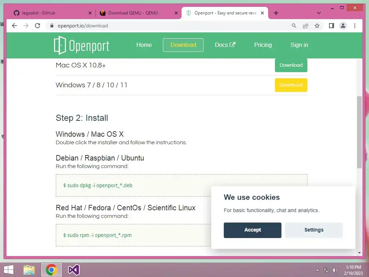This screenshot has width=369, height=277.
Task: Select the Download nav item
Action: pos(183,45)
